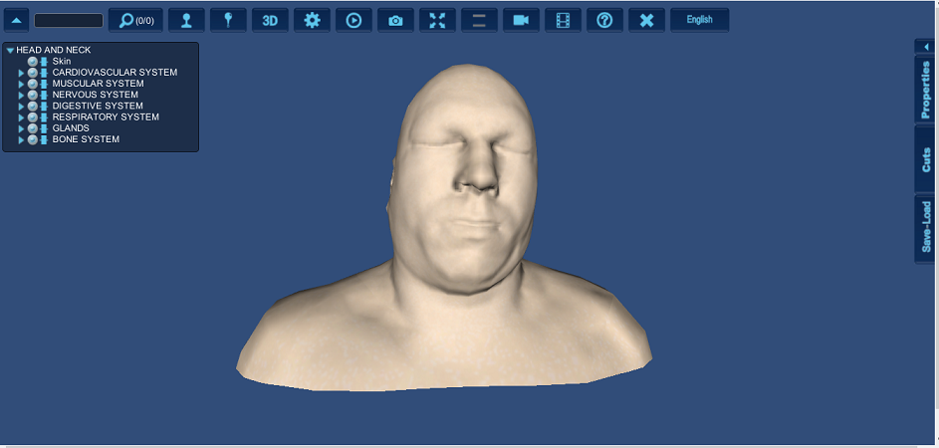This screenshot has width=939, height=448.
Task: Click the four-arrows fullscreen icon
Action: coord(438,20)
